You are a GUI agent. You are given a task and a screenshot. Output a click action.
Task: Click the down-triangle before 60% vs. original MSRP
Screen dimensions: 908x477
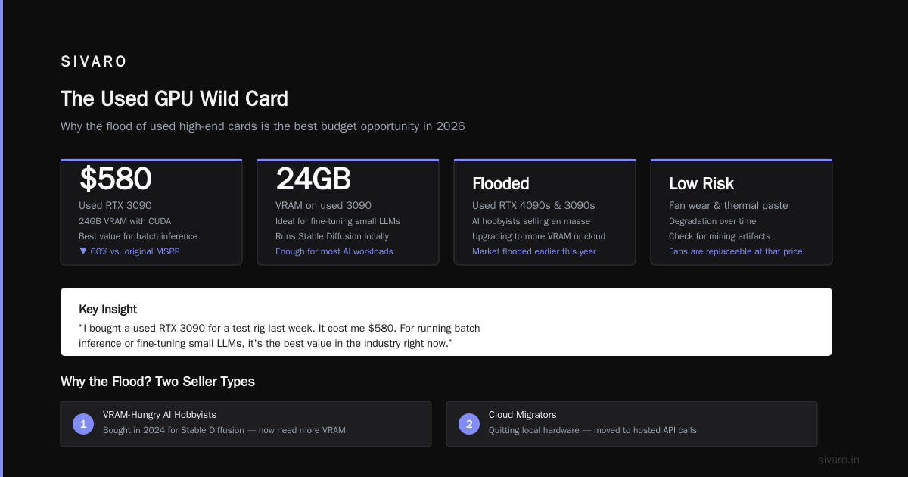click(x=83, y=251)
